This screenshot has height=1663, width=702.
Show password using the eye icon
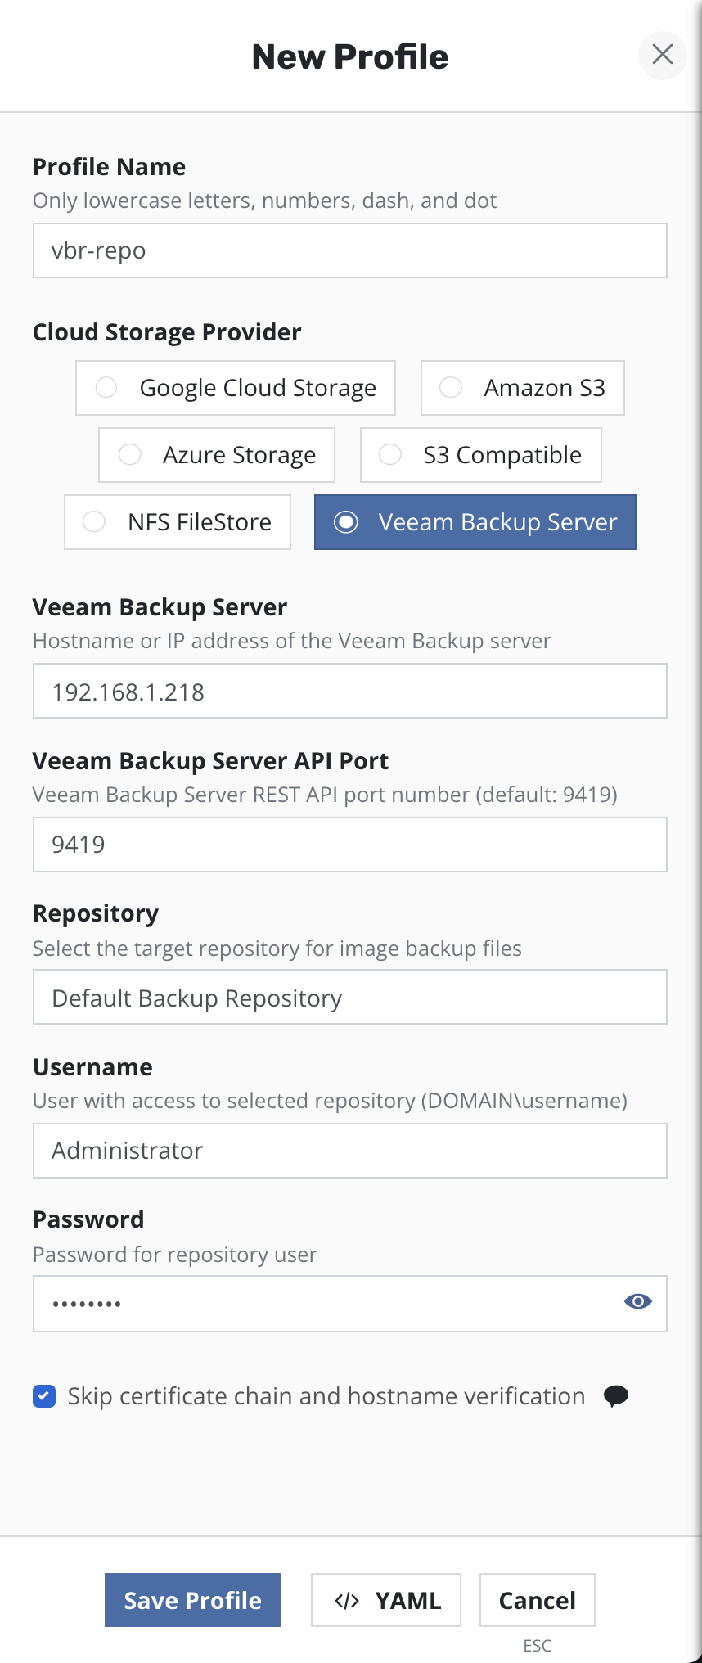(637, 1301)
